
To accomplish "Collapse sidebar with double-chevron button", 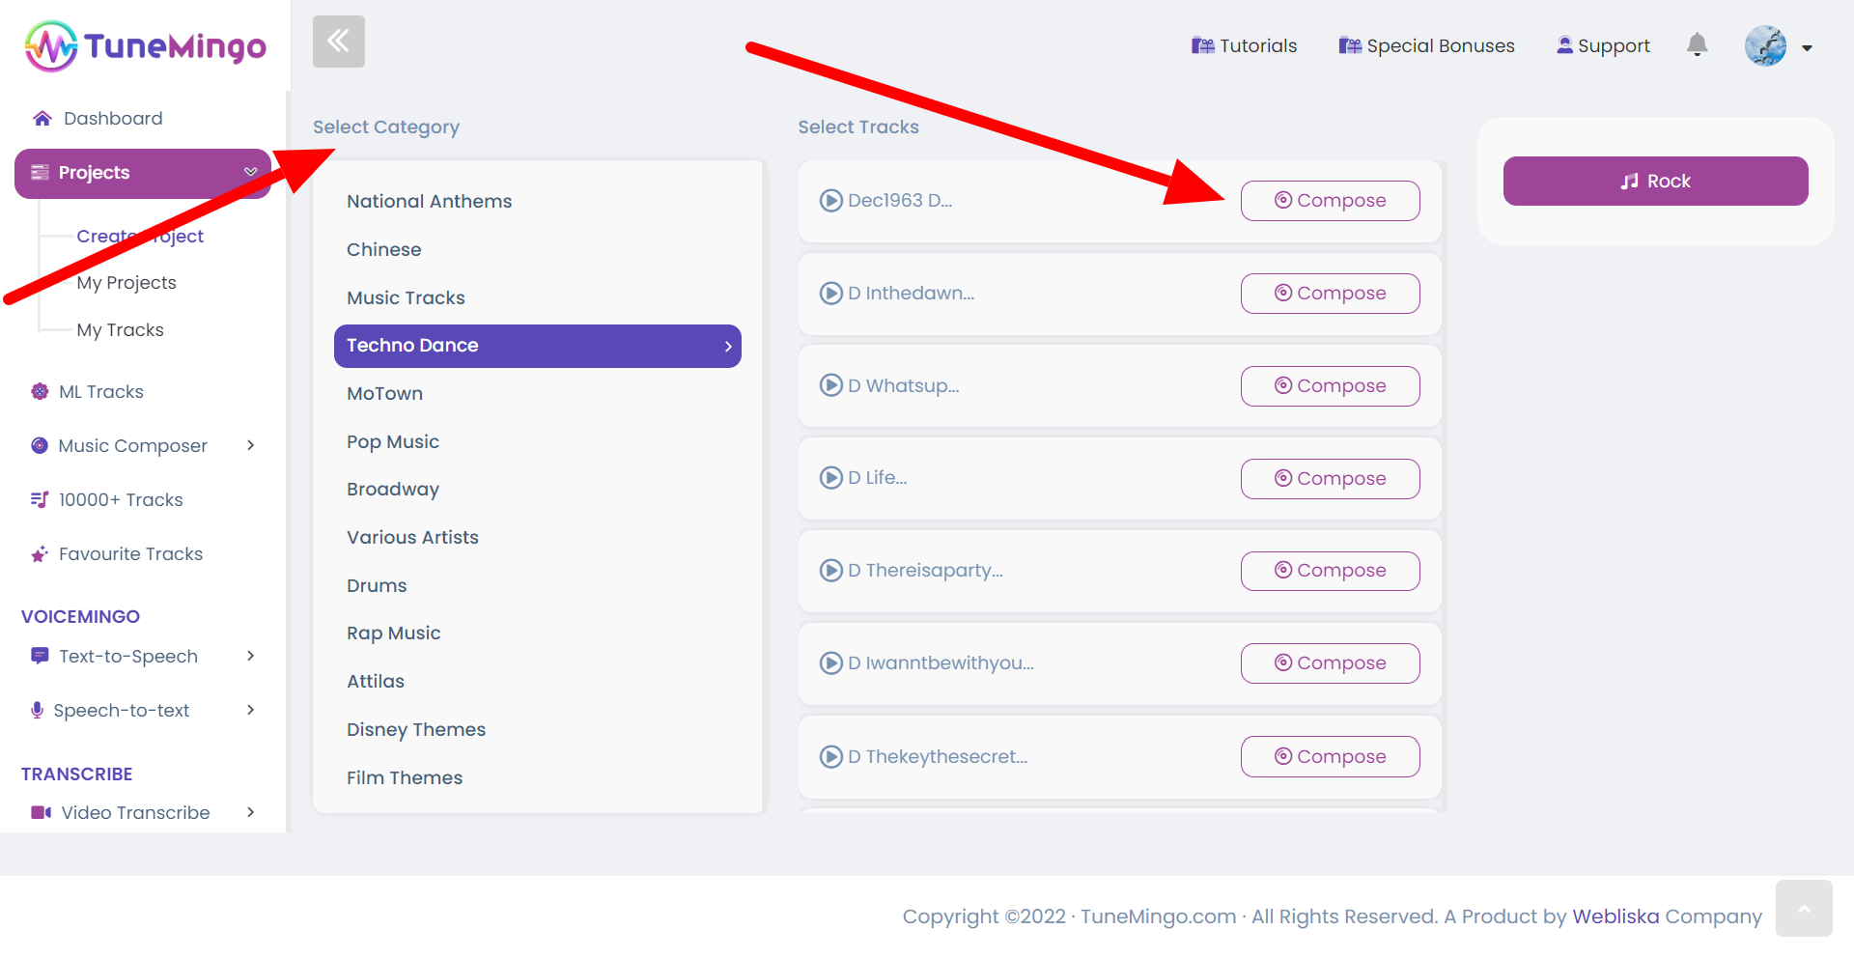I will pos(338,42).
